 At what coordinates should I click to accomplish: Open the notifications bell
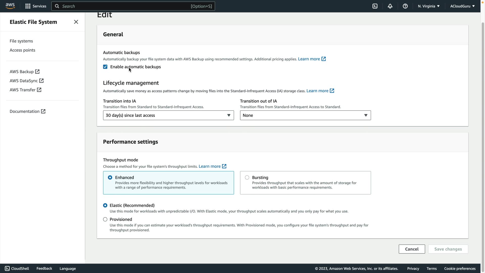(x=390, y=6)
